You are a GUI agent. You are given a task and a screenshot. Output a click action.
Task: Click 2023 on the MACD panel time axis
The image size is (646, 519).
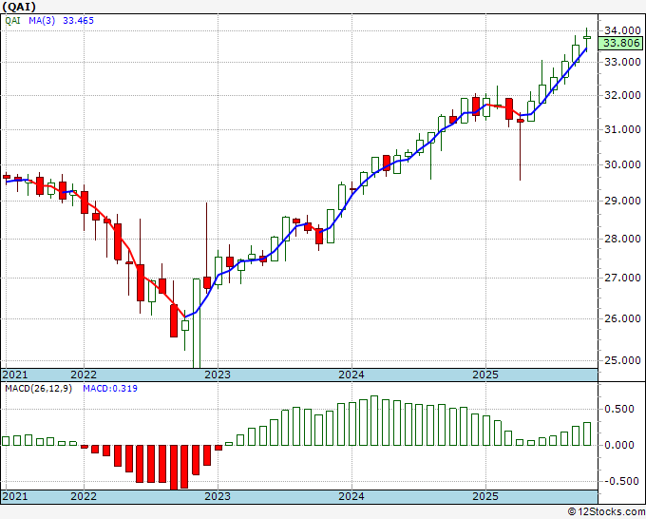pyautogui.click(x=218, y=496)
